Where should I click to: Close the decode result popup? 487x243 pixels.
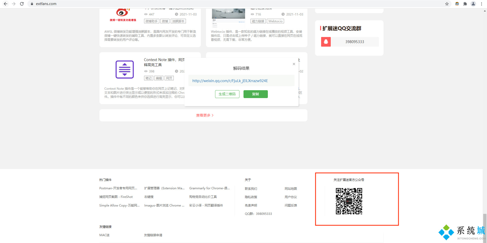(294, 64)
